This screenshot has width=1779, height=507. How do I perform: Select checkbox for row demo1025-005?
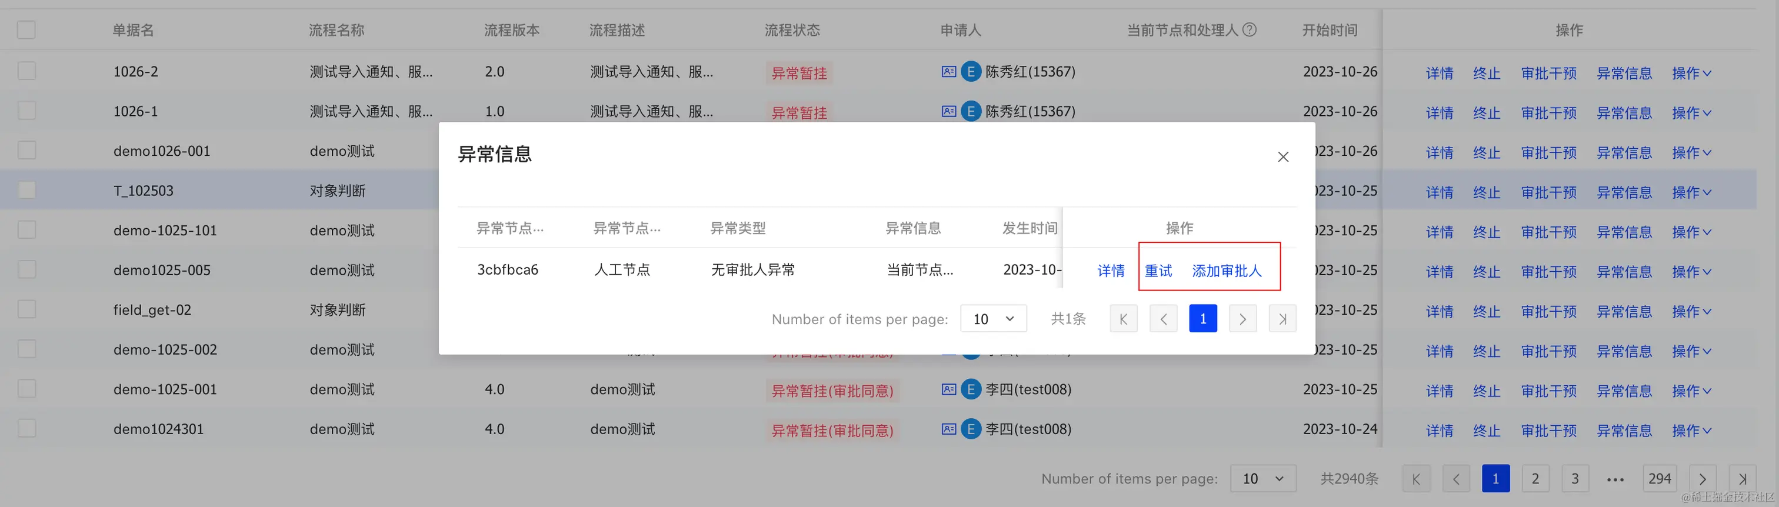26,269
